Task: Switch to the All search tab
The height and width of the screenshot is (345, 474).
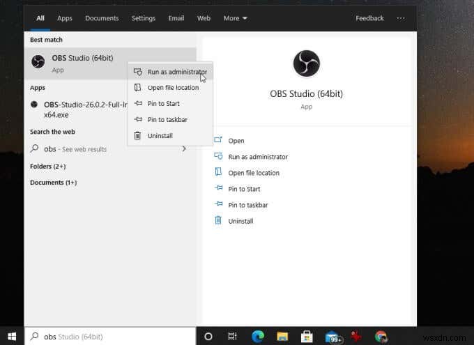Action: 40,18
